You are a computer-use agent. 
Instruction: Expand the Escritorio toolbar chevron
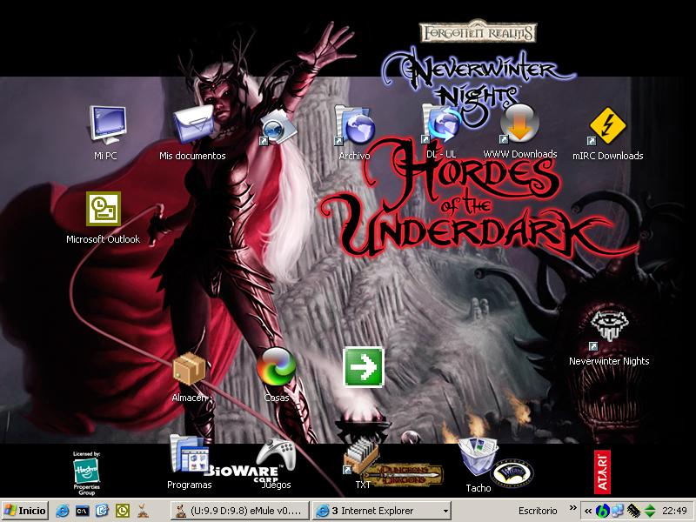coord(570,511)
